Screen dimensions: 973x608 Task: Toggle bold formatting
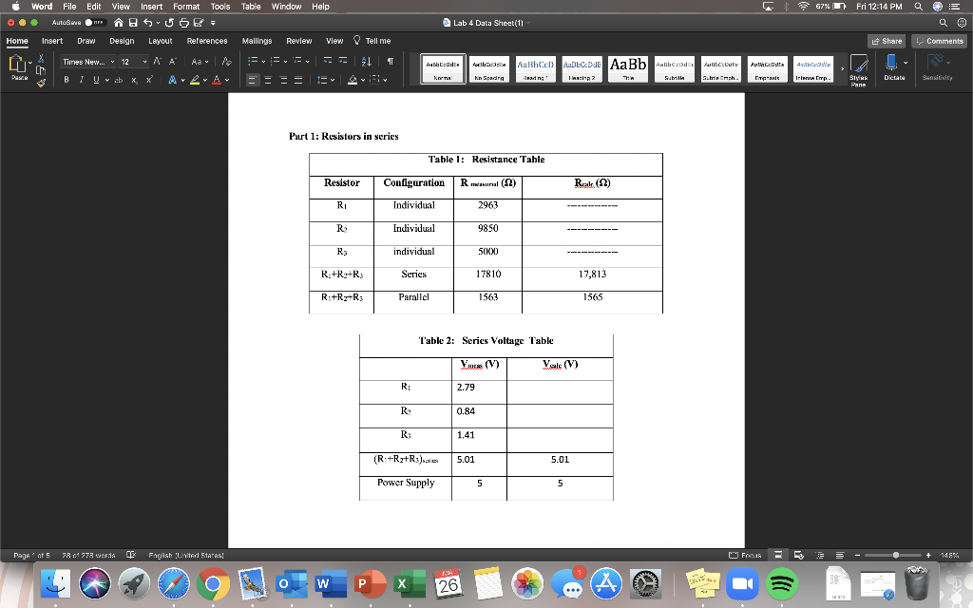(x=67, y=79)
